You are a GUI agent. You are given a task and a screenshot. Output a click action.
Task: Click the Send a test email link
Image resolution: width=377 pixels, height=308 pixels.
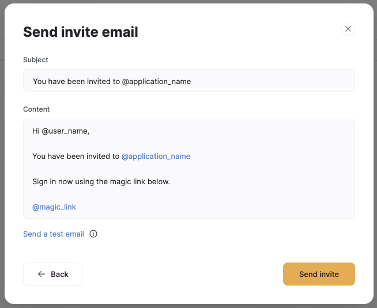click(54, 234)
